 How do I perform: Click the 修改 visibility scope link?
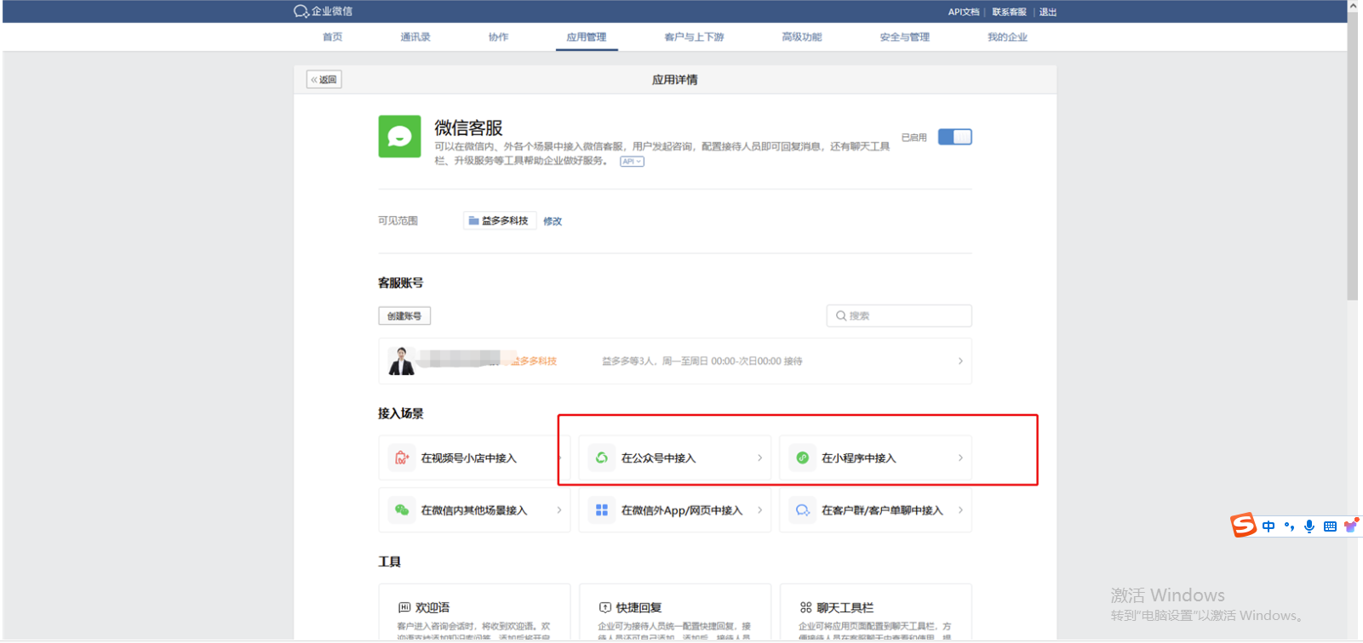tap(553, 221)
